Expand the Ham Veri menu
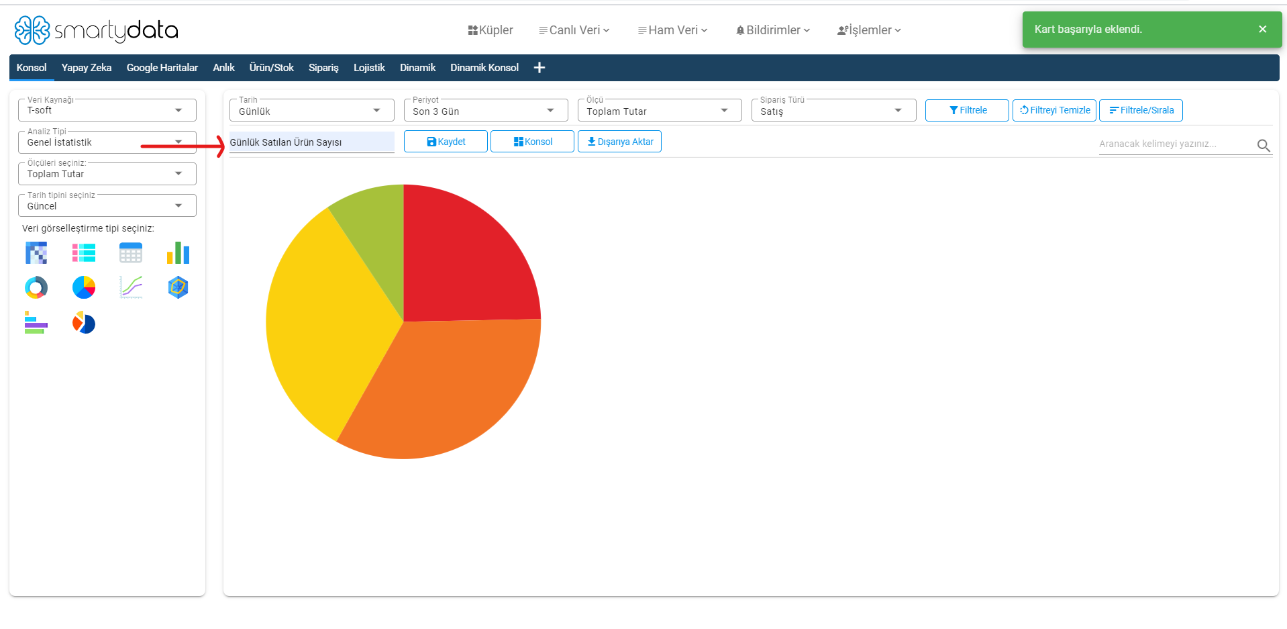This screenshot has width=1287, height=629. pos(673,30)
